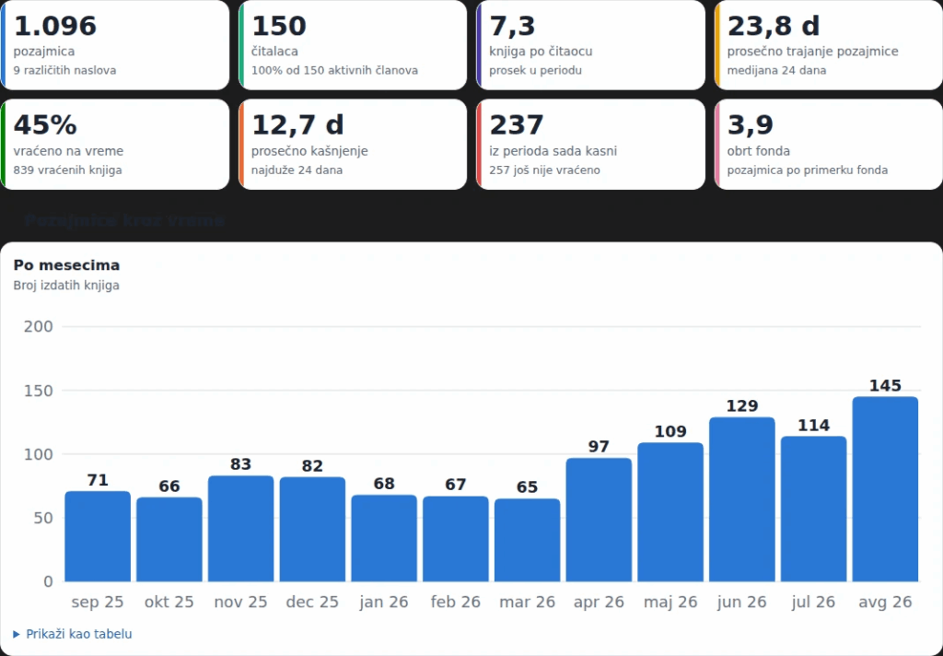Click the 'medijana 24 dana' text
This screenshot has height=656, width=943.
pos(776,70)
